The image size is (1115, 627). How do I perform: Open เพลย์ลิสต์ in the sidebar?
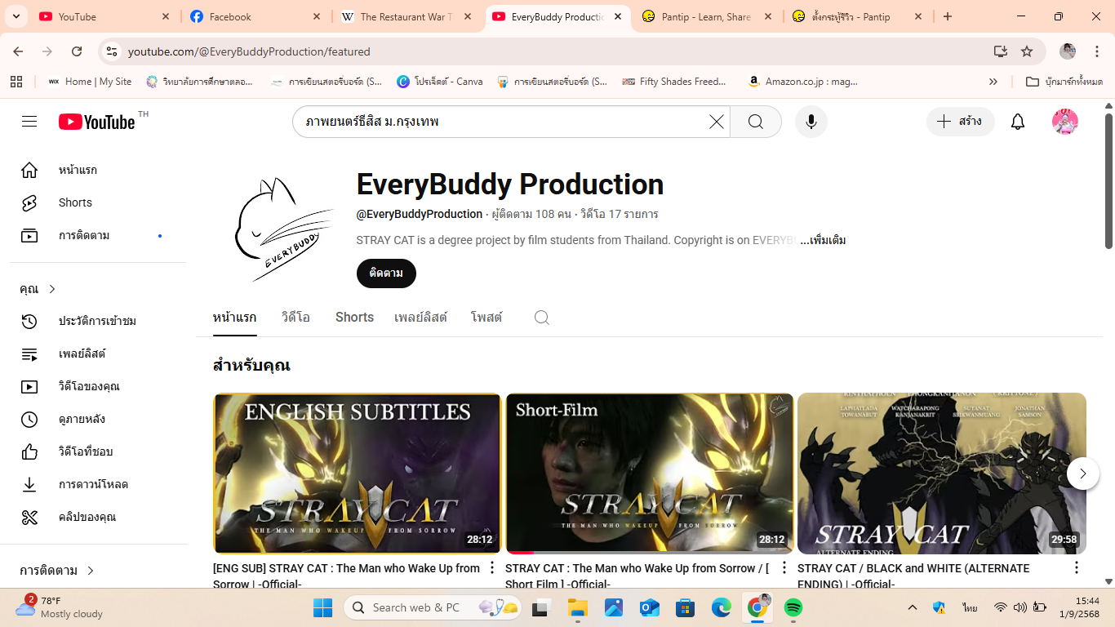pyautogui.click(x=98, y=354)
